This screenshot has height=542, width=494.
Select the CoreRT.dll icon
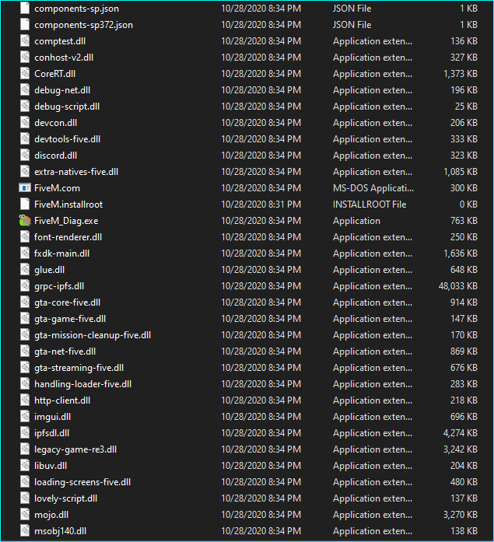pyautogui.click(x=25, y=73)
